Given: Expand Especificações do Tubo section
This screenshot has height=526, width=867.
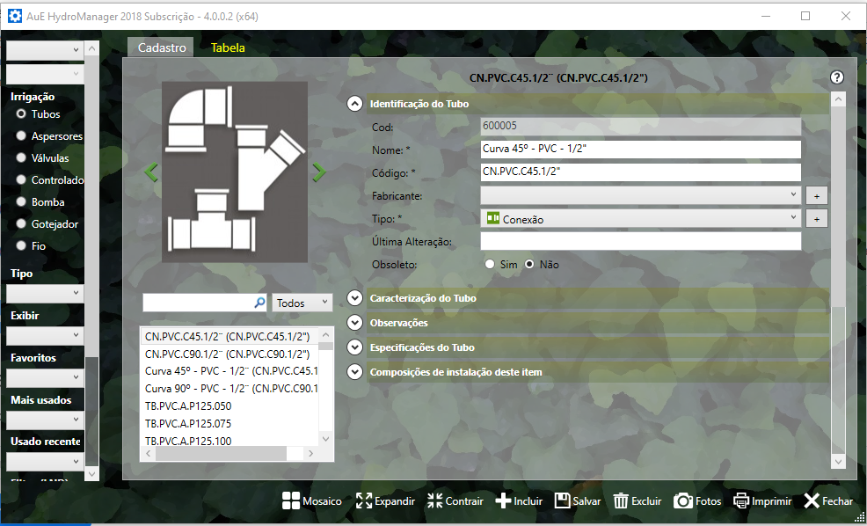Looking at the screenshot, I should point(354,347).
